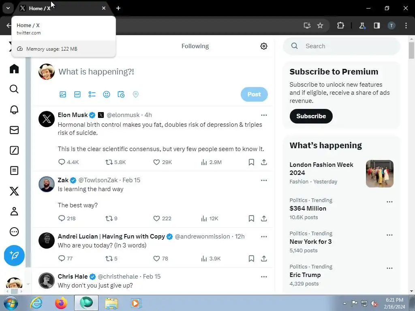
Task: Bookmark Zak's post
Action: 251,218
